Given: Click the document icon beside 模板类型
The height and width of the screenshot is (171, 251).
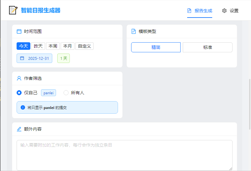Looking at the screenshot, I should click(134, 31).
